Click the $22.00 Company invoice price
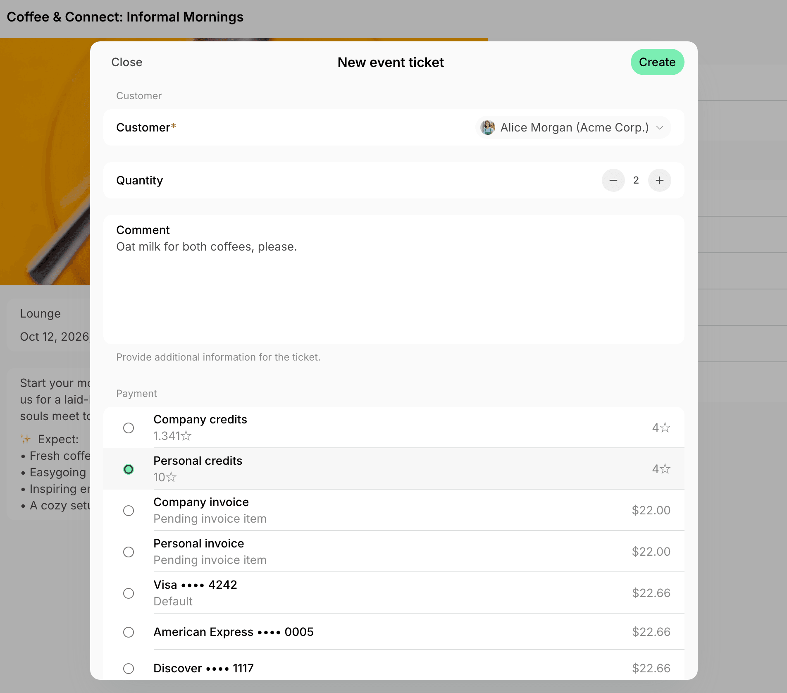 tap(651, 510)
